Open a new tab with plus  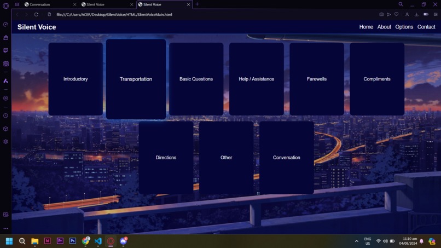pos(197,4)
